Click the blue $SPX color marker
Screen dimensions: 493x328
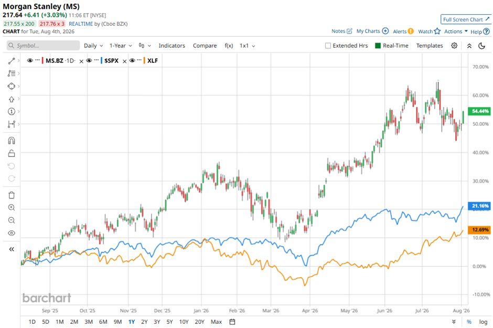[102, 60]
